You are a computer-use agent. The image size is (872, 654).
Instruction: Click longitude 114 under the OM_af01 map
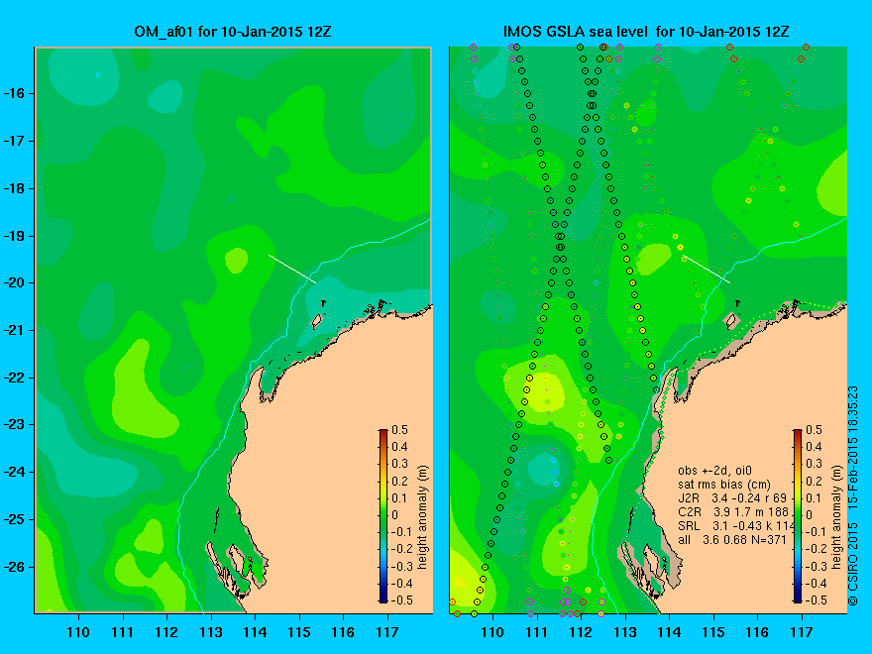coord(255,632)
